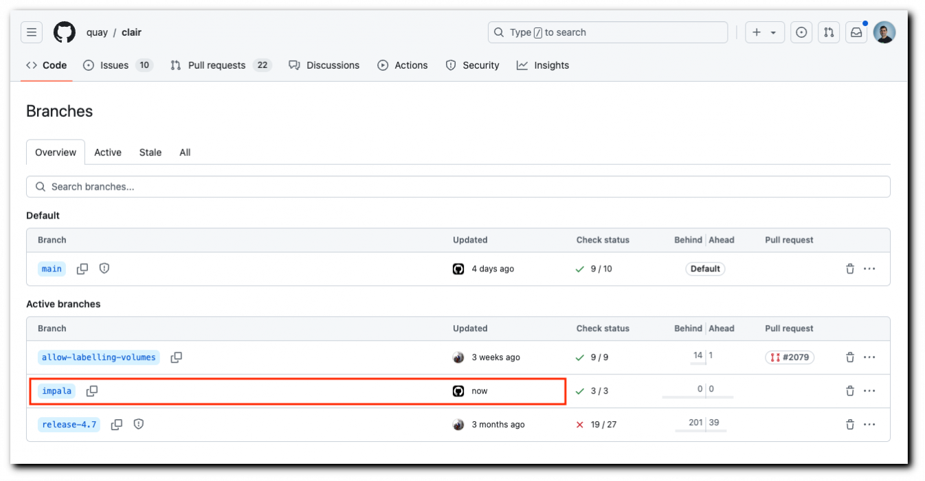Select the All branches tab

tap(185, 153)
